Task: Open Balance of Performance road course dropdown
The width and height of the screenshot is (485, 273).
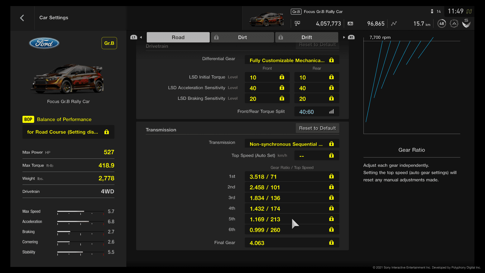Action: tap(68, 132)
